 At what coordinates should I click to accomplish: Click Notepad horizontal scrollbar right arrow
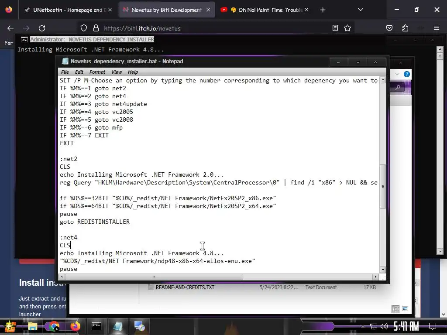[375, 277]
